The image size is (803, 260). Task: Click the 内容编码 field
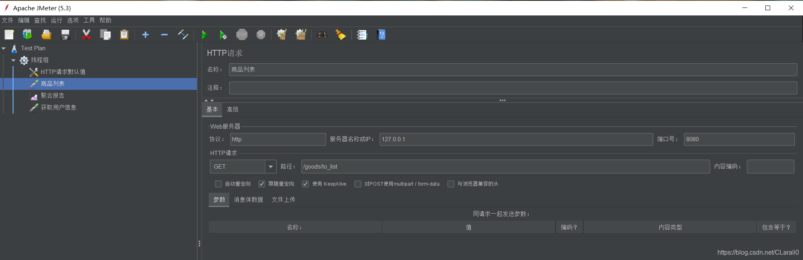(771, 167)
